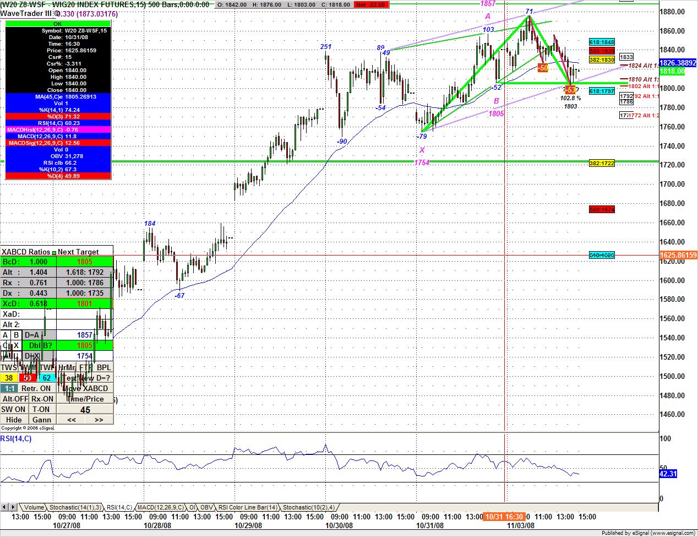
Task: Select the RSI(14,C) tab
Action: click(119, 507)
